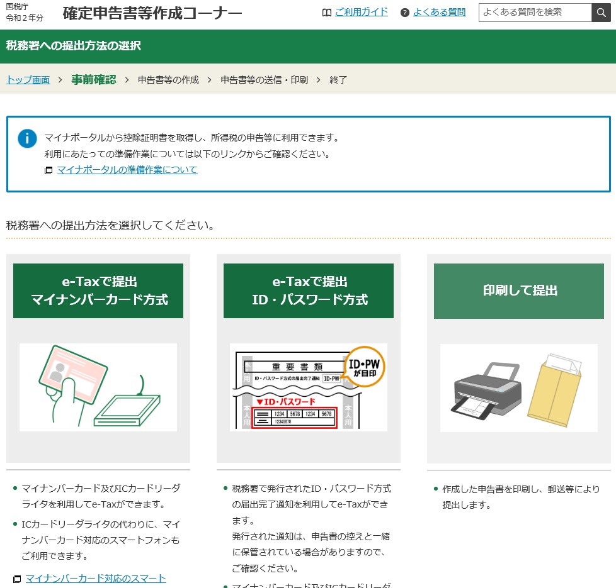Image resolution: width=616 pixels, height=588 pixels.
Task: Open the ご利用ガイド link
Action: pos(361,12)
